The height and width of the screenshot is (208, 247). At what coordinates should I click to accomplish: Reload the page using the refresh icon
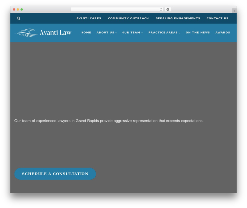(161, 9)
